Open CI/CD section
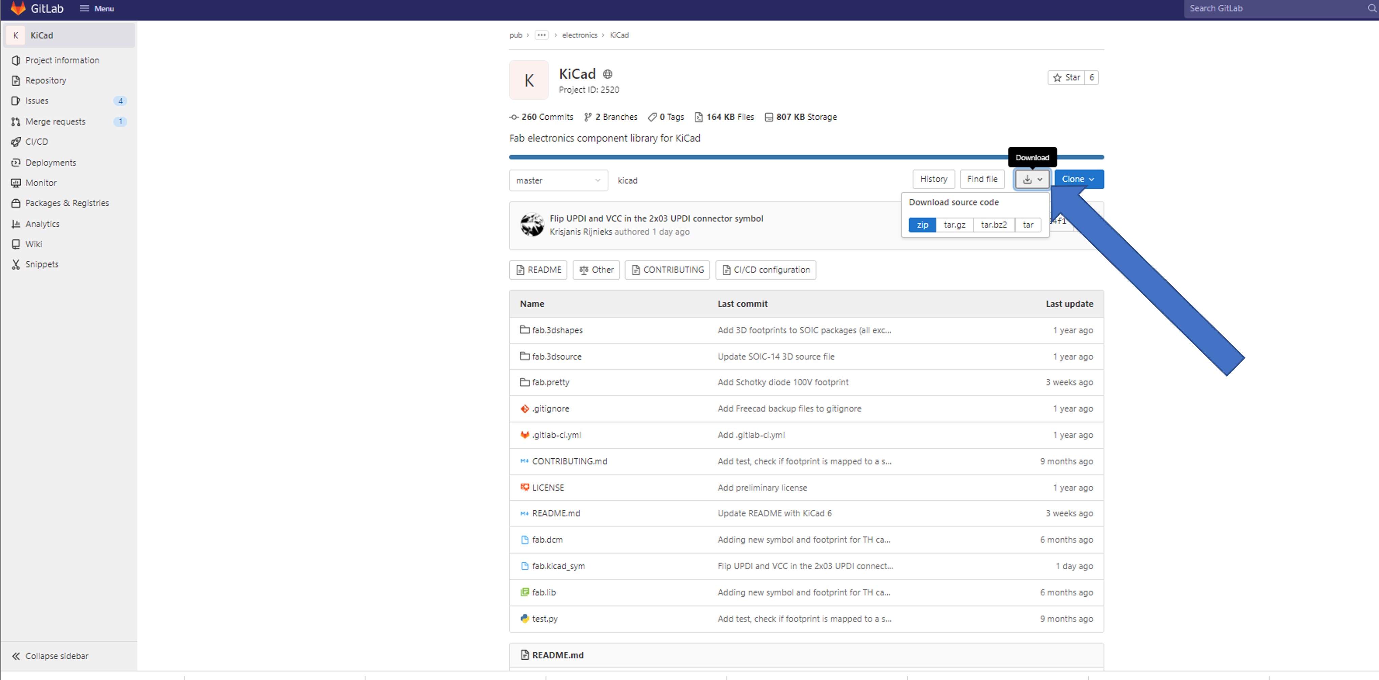 [36, 142]
